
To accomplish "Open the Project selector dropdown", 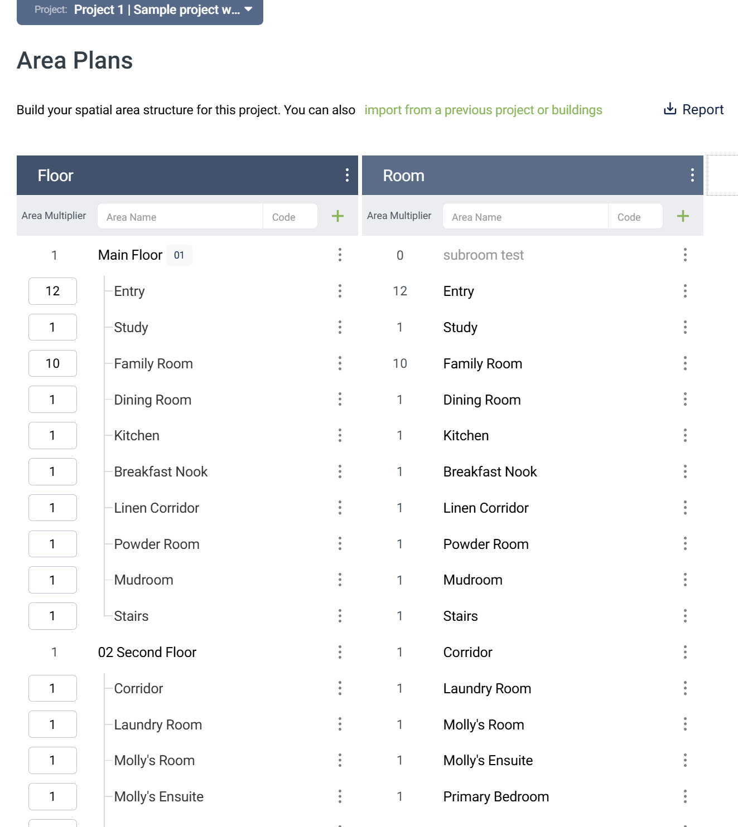I will click(x=140, y=10).
